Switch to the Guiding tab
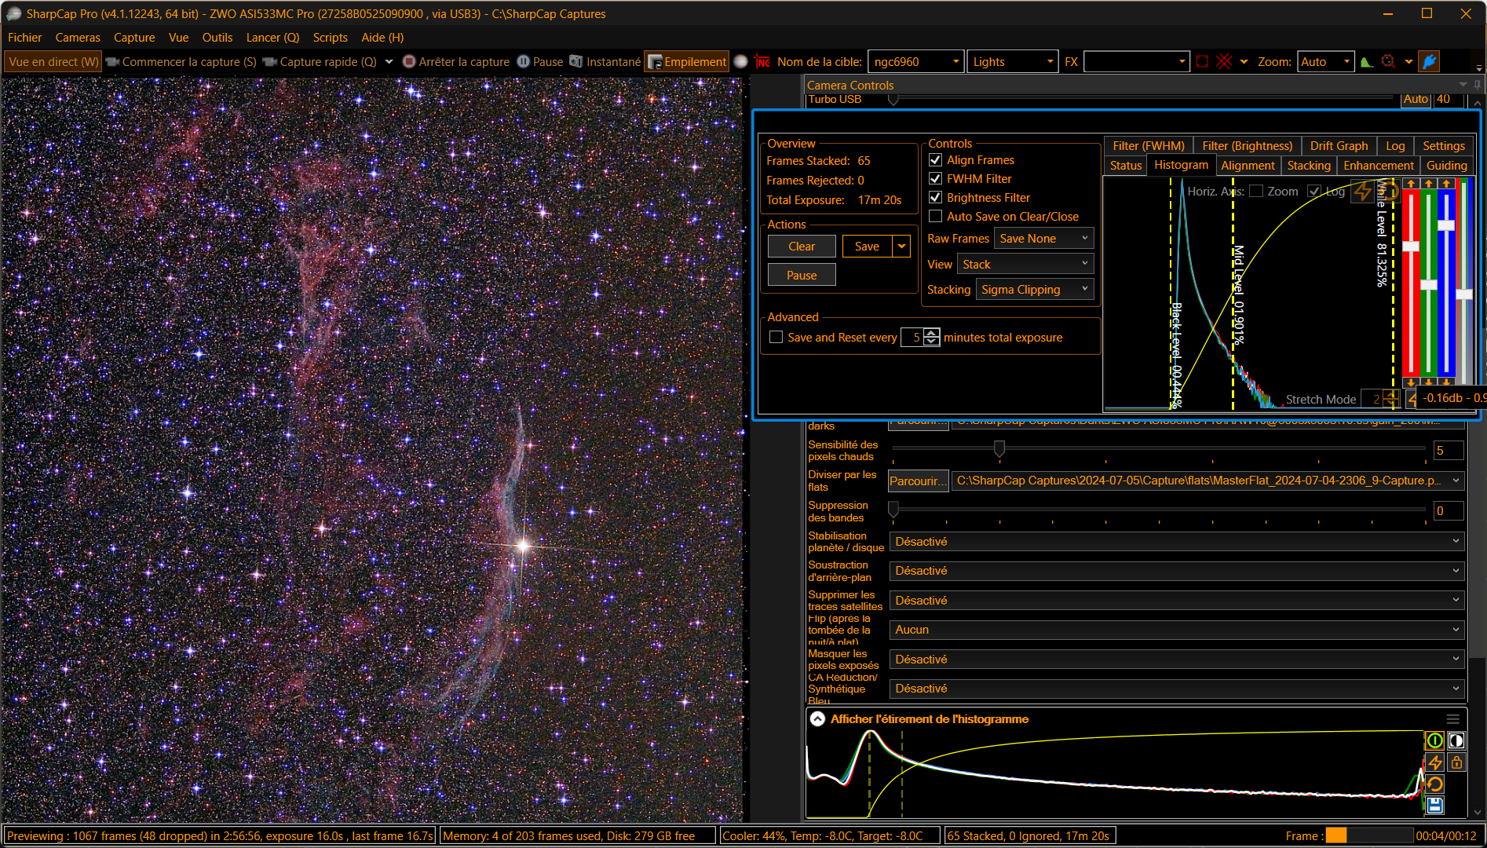Viewport: 1487px width, 848px height. [x=1446, y=165]
